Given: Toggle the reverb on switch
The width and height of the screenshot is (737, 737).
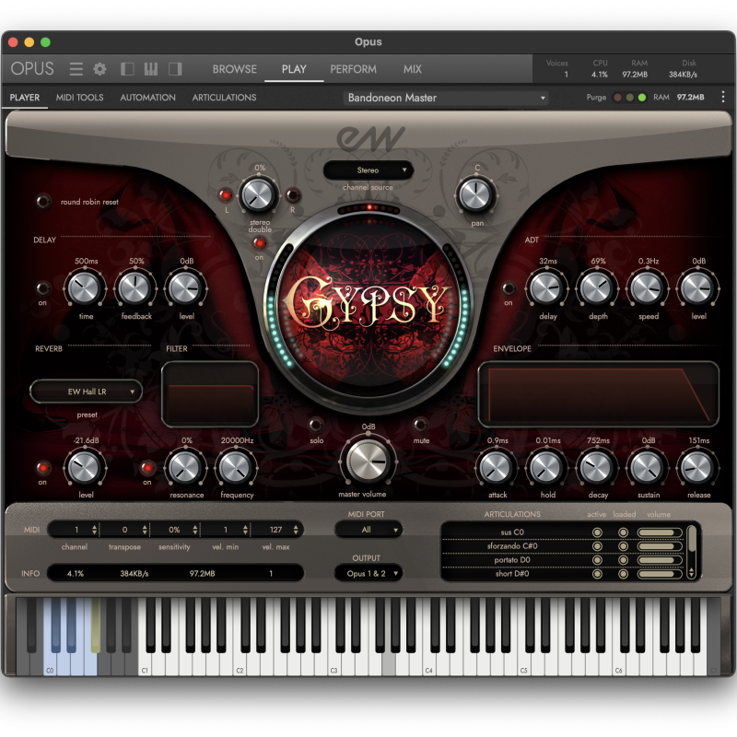Looking at the screenshot, I should coord(43,467).
